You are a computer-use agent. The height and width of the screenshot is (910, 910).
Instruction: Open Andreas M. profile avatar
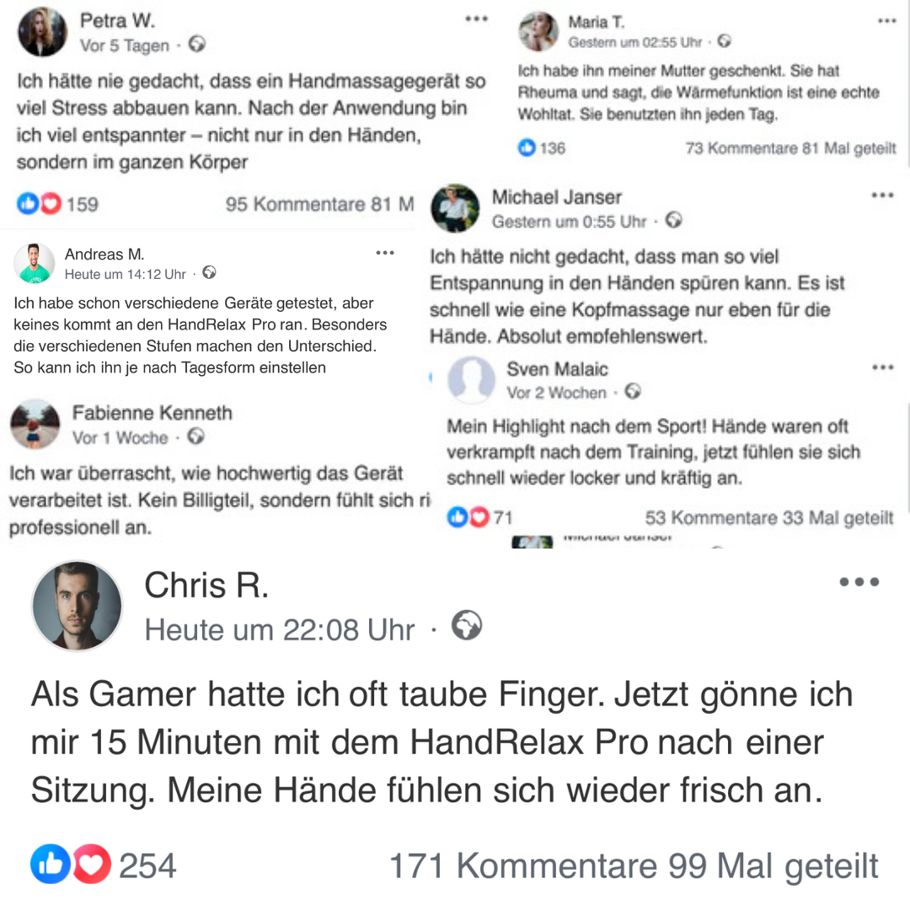pyautogui.click(x=34, y=263)
